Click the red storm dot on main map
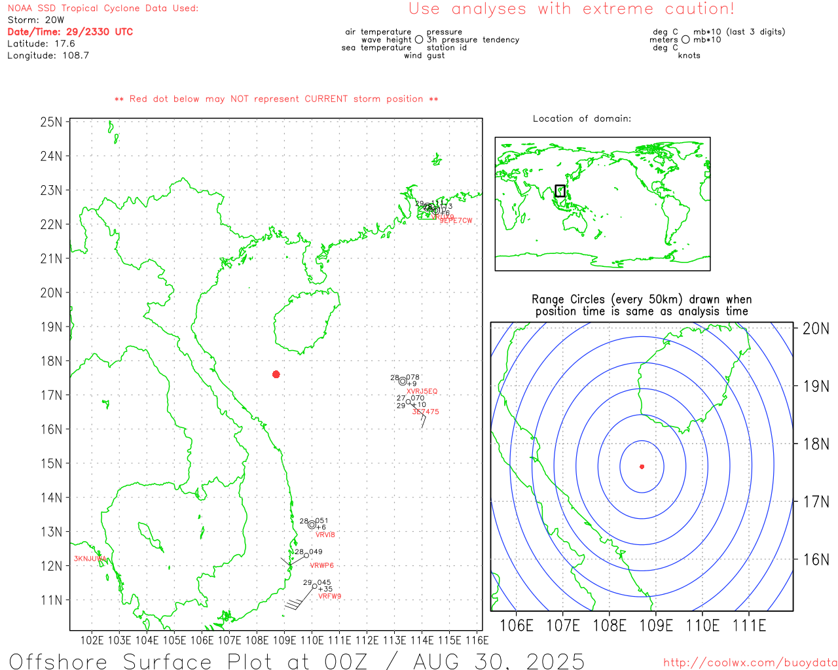The width and height of the screenshot is (838, 670). pos(276,374)
